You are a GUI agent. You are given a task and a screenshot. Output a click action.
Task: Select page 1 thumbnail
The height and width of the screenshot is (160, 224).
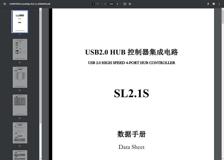tap(20, 22)
